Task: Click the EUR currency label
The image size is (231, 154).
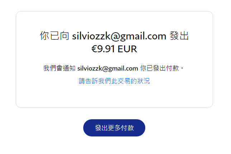Action: coord(127,49)
